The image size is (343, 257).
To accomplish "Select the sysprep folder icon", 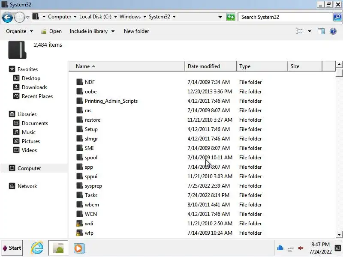I will (x=79, y=186).
